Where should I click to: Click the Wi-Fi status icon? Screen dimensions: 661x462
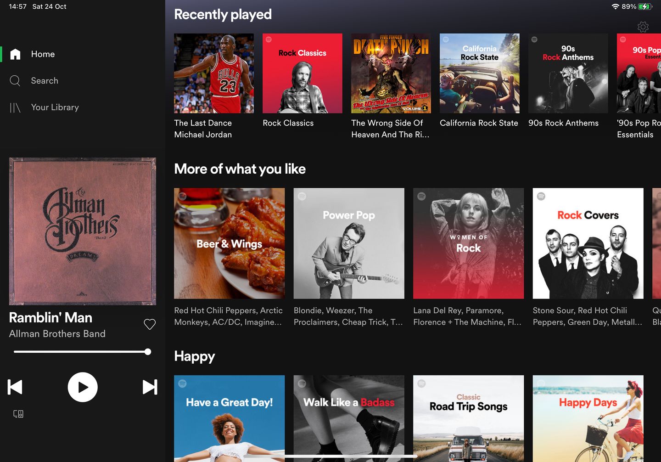615,6
